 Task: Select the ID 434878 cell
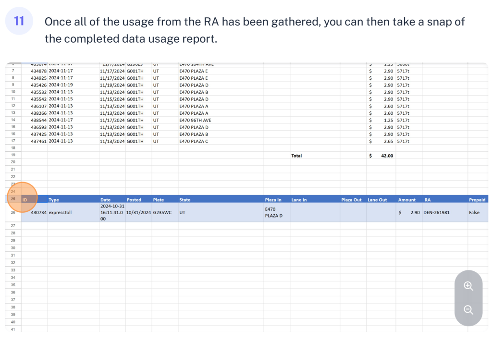(x=38, y=71)
